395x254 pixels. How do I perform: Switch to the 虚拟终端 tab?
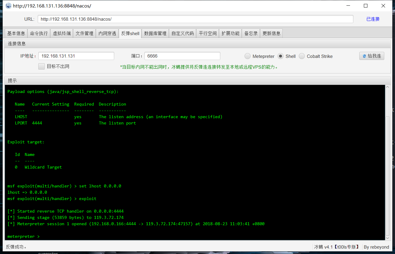pyautogui.click(x=62, y=33)
